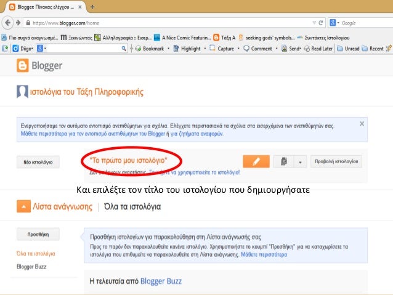Click the browser back arrow button
This screenshot has height=295, width=393.
pos(7,23)
